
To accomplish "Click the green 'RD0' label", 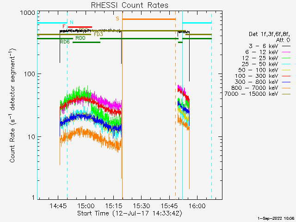I will point(80,38).
